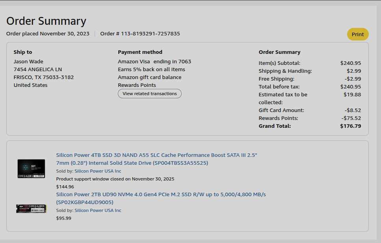Click the seller link under the 4TB SSD
This screenshot has width=381, height=243.
click(x=98, y=171)
